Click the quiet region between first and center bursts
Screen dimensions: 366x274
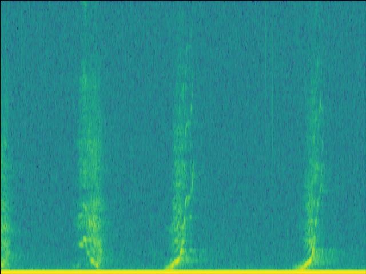[134, 143]
